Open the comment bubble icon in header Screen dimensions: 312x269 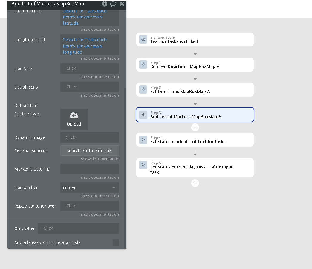[113, 4]
